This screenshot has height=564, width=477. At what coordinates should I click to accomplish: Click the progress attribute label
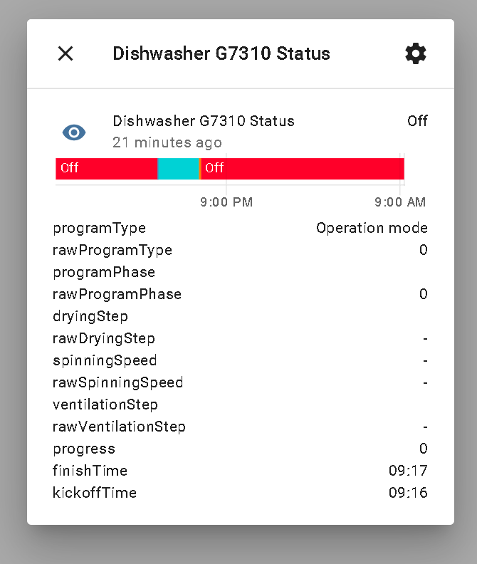[84, 449]
